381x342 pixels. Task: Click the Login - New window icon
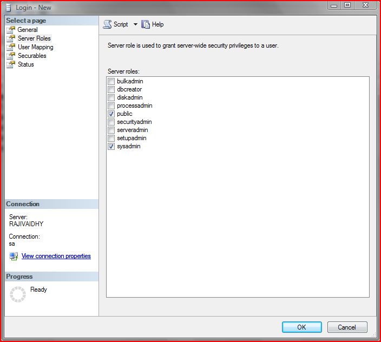tap(9, 7)
